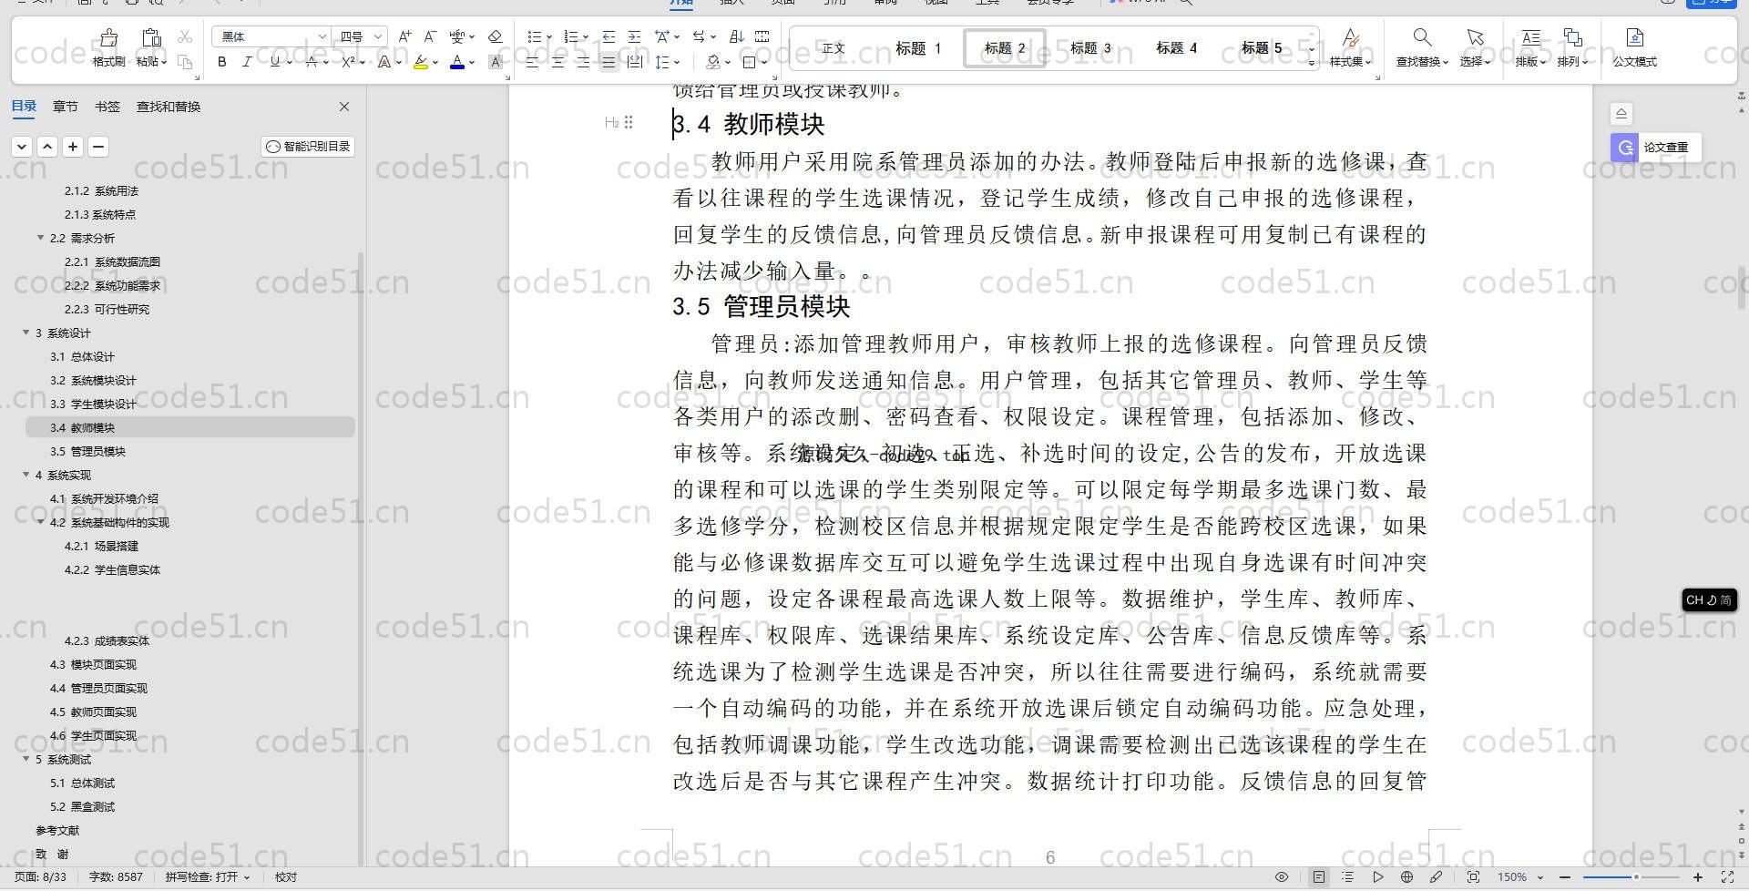The width and height of the screenshot is (1749, 891).
Task: Open the 排版 layout menu
Action: pyautogui.click(x=1530, y=48)
